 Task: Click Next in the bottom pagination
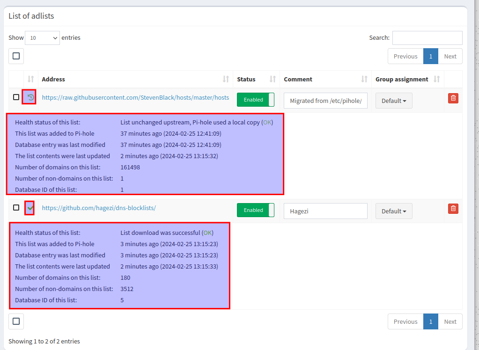pyautogui.click(x=450, y=321)
